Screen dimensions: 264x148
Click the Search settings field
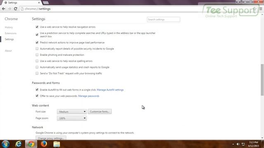[x=163, y=19]
